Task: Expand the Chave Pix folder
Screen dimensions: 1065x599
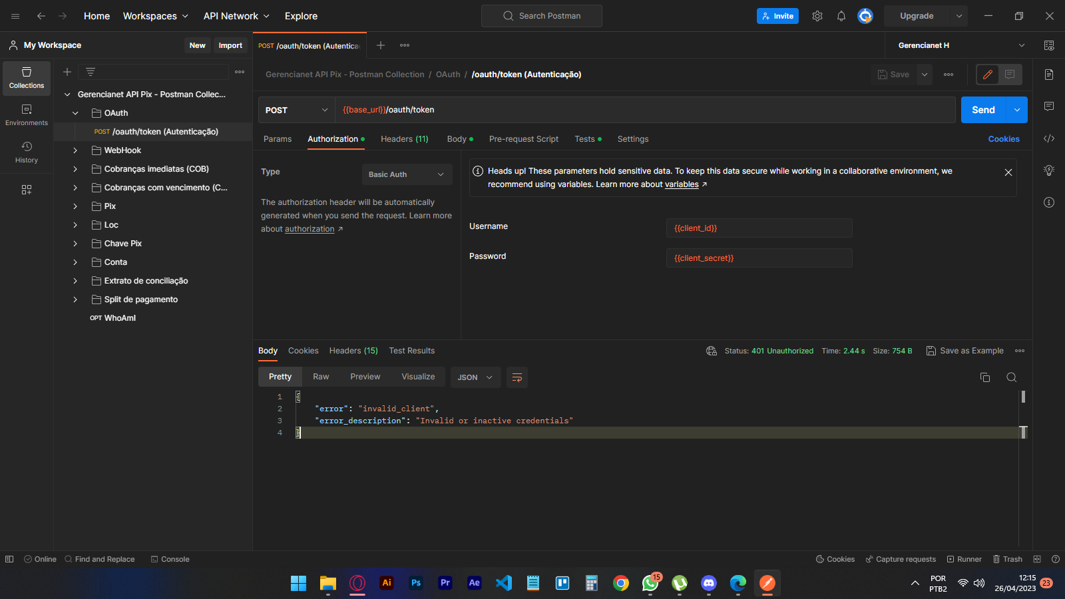Action: (75, 244)
